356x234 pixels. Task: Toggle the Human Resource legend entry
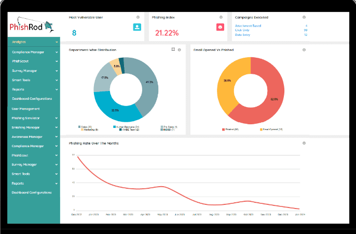pyautogui.click(x=124, y=127)
